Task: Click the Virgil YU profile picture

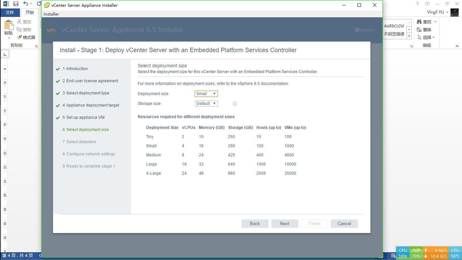Action: point(455,12)
